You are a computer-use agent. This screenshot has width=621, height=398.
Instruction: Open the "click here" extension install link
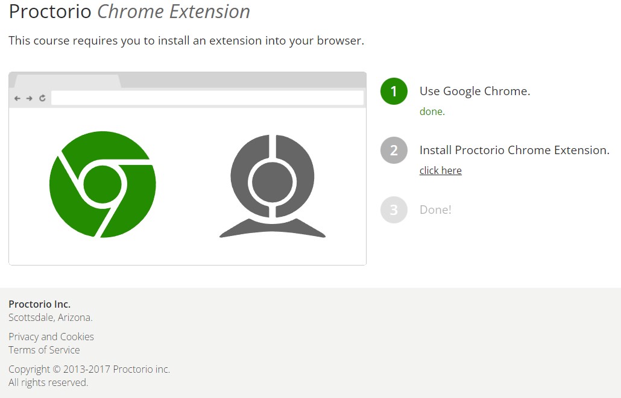coord(440,170)
